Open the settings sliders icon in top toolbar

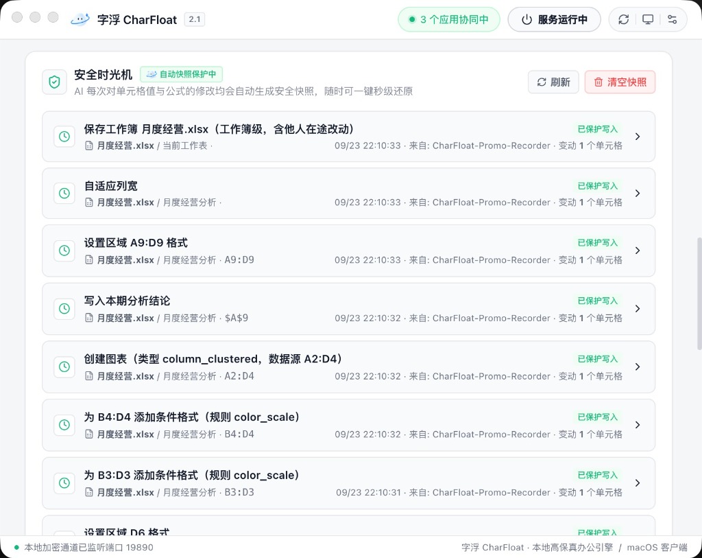[672, 19]
